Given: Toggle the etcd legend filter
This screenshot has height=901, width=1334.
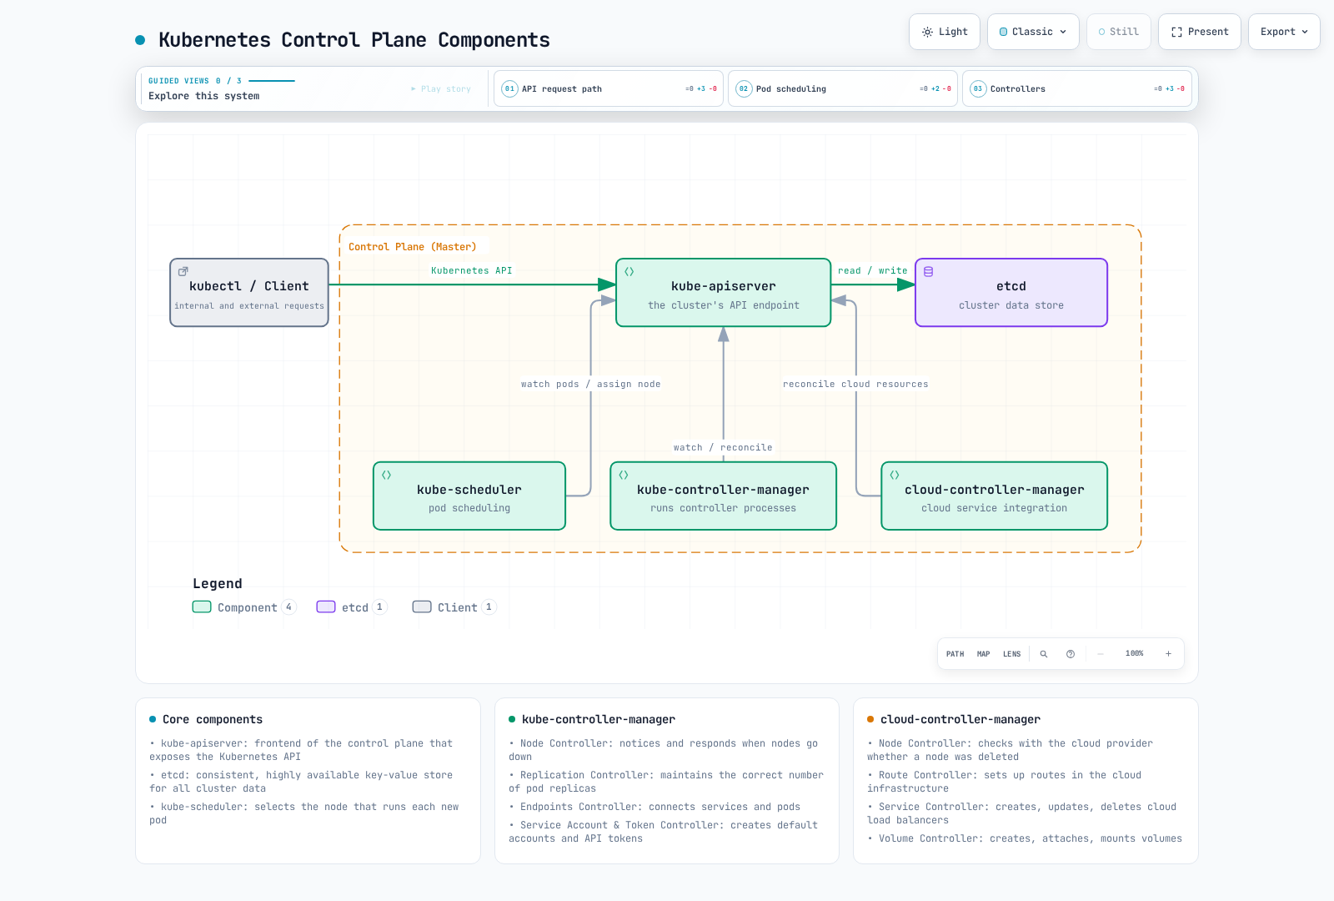Looking at the screenshot, I should [x=352, y=607].
